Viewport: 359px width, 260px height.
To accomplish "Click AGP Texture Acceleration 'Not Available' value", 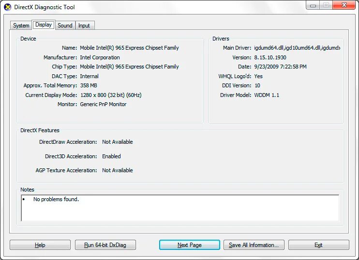I will pos(118,170).
